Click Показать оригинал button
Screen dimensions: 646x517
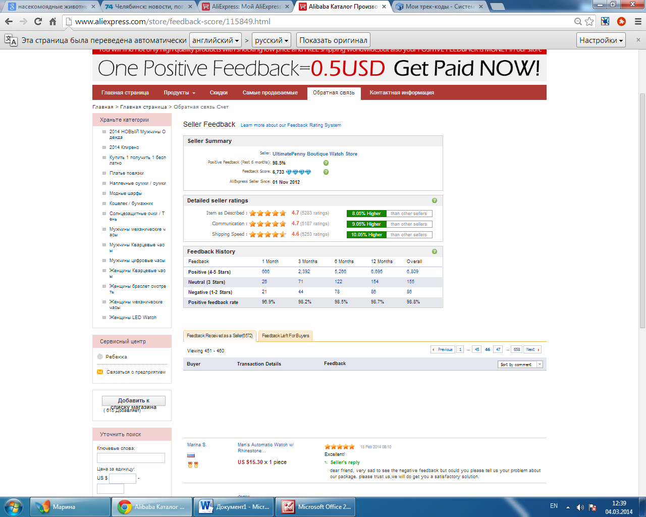click(x=333, y=40)
